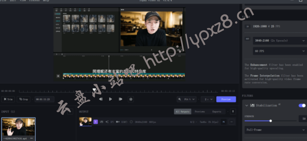Open the 60 FPS frame rate dropdown
307x141 pixels.
[x=280, y=51]
